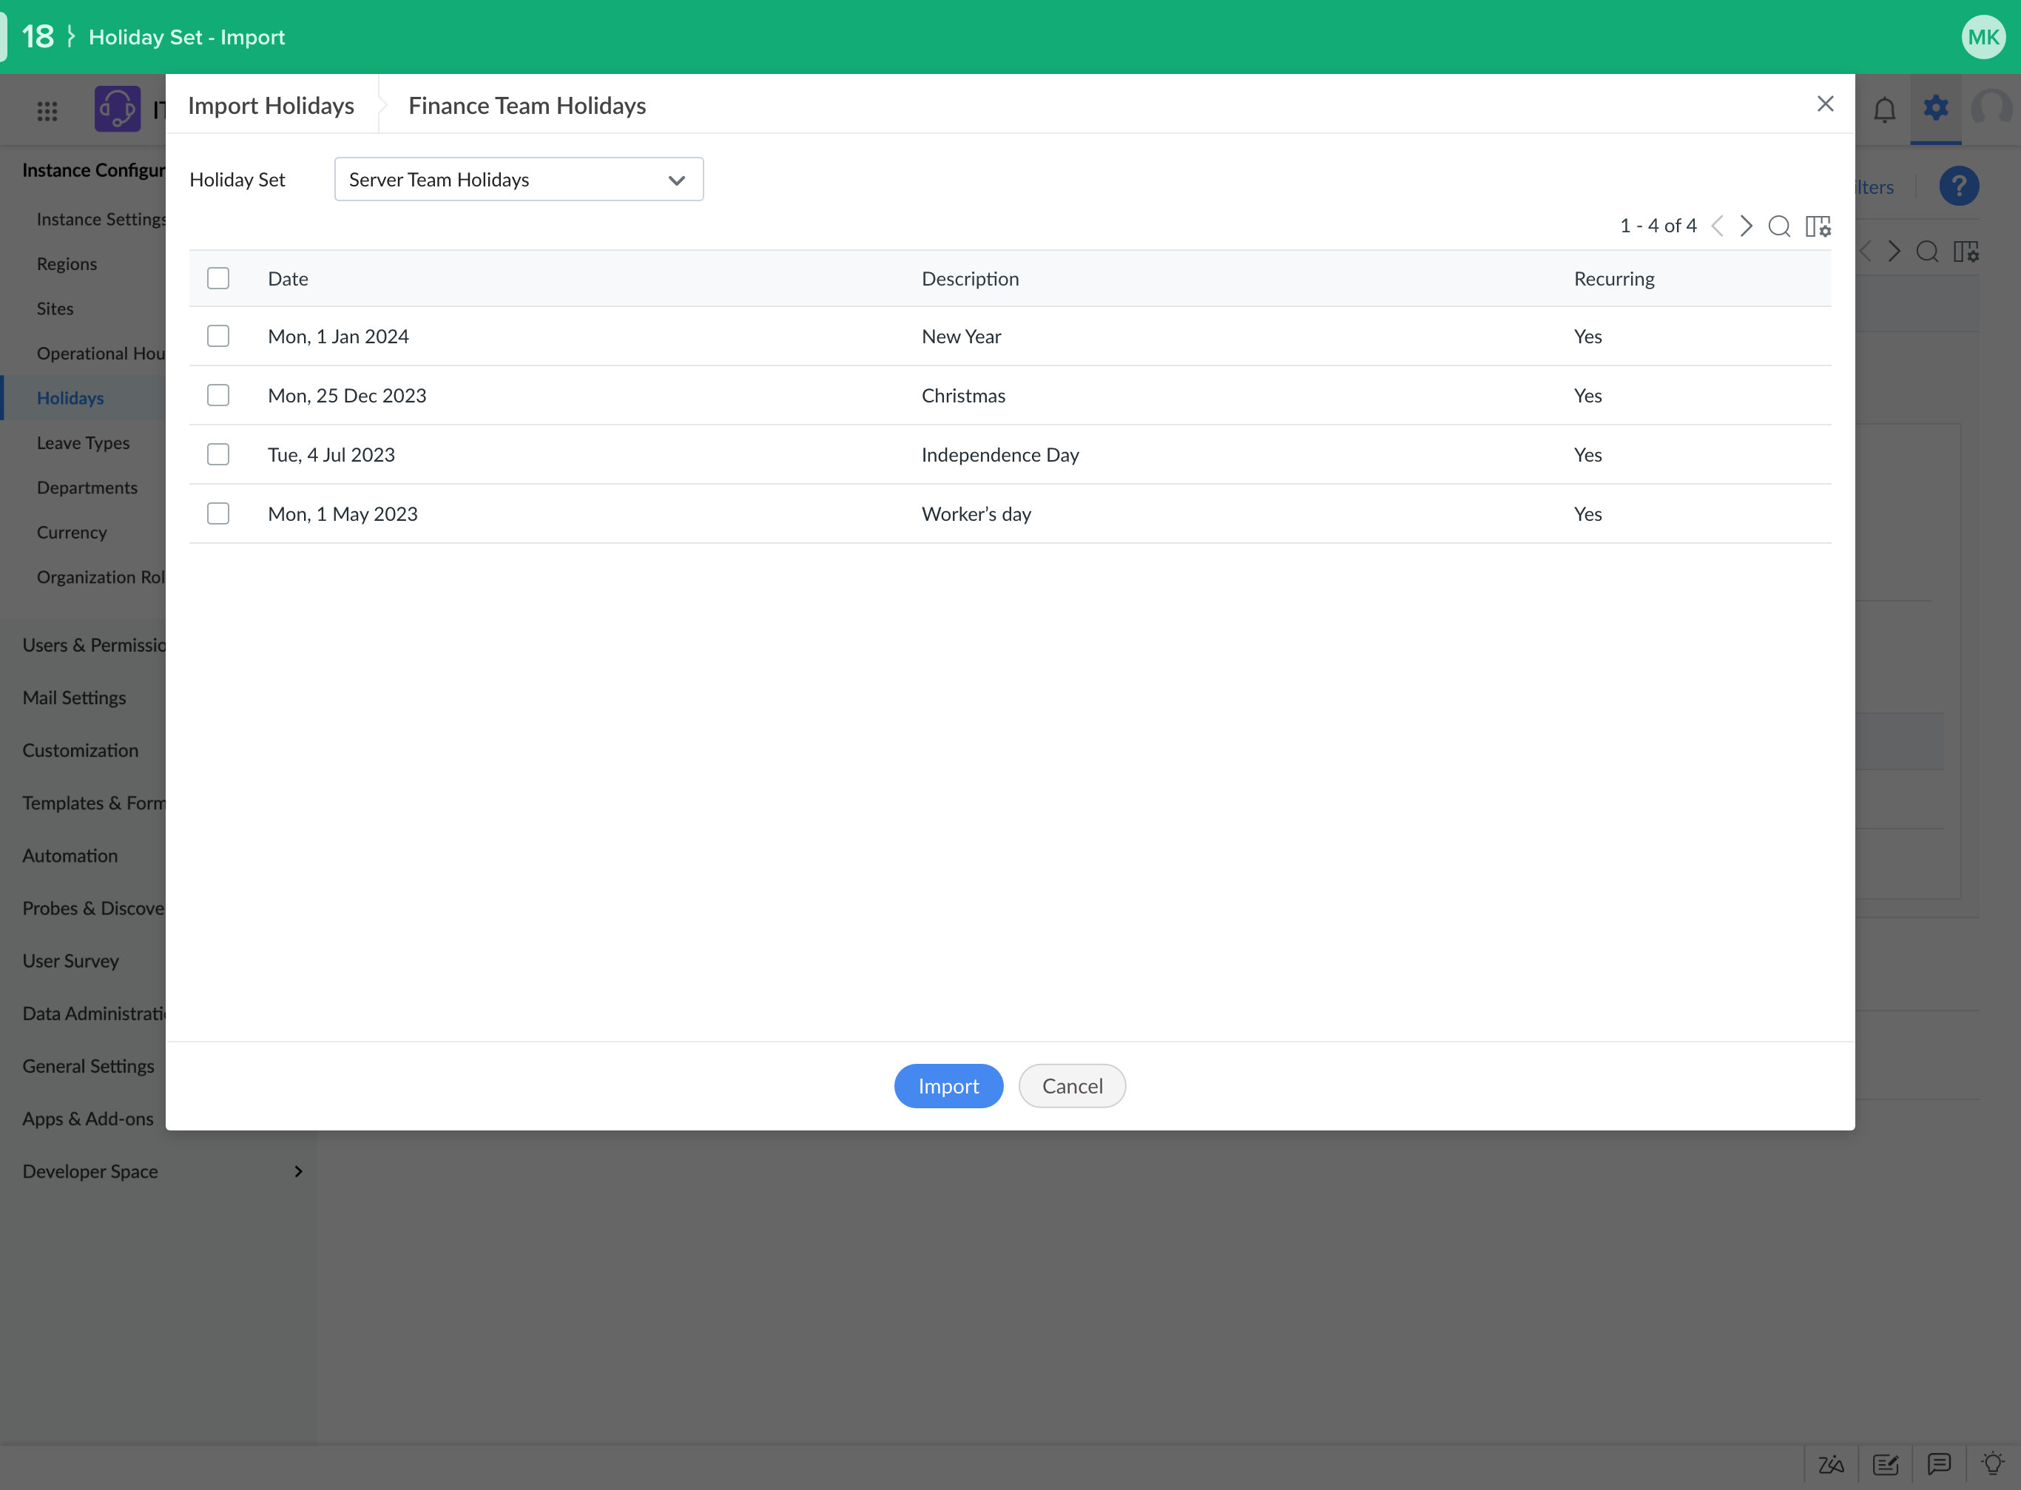Go to previous page in dialog list
The height and width of the screenshot is (1490, 2021).
[x=1717, y=226]
